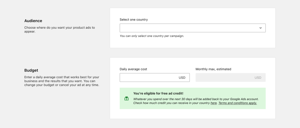The width and height of the screenshot is (300, 128).
Task: Click the Budget section heading
Action: click(31, 70)
